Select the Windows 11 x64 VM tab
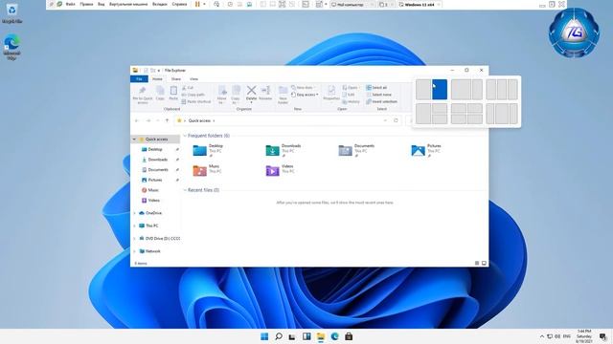 pyautogui.click(x=420, y=4)
